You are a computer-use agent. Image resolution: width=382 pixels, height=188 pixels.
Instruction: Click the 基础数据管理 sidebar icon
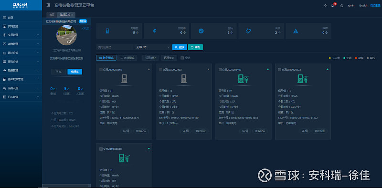(x=5, y=79)
